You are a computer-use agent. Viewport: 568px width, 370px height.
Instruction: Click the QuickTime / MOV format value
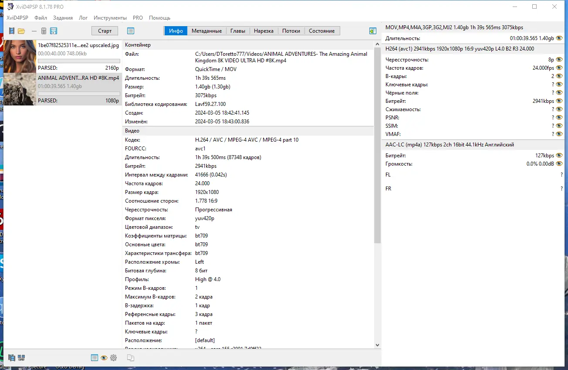coord(216,69)
